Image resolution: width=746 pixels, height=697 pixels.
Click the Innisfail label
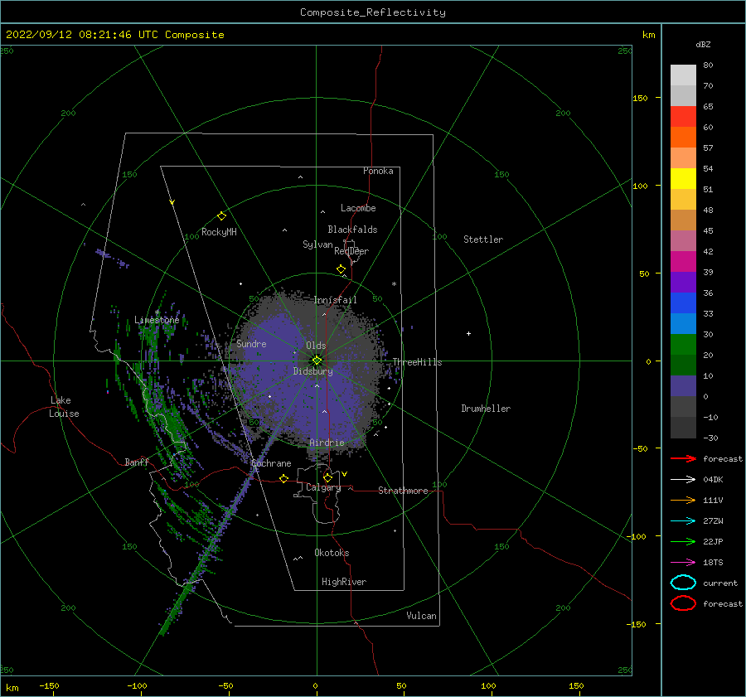pyautogui.click(x=335, y=300)
